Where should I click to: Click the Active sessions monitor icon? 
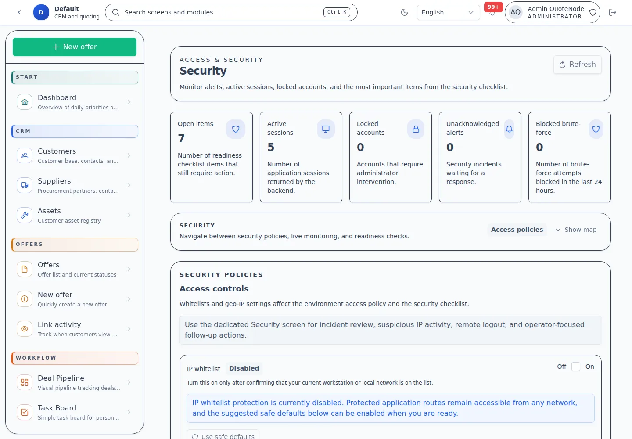pos(326,129)
